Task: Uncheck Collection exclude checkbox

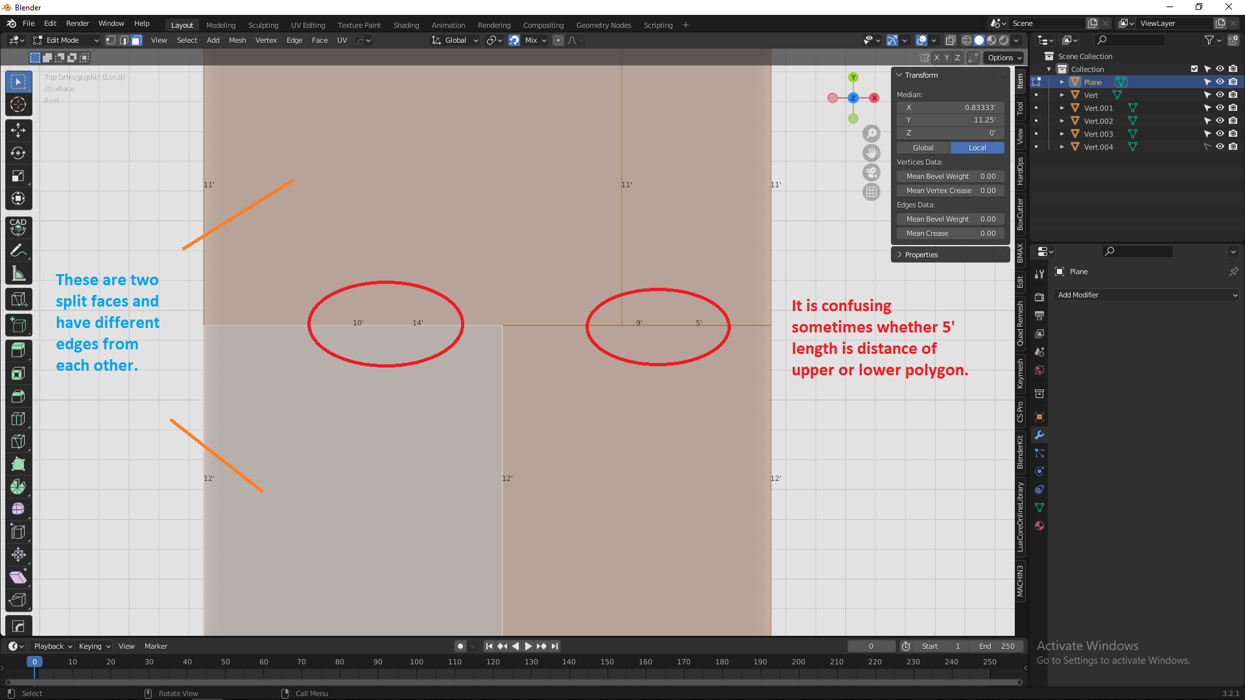Action: tap(1194, 69)
